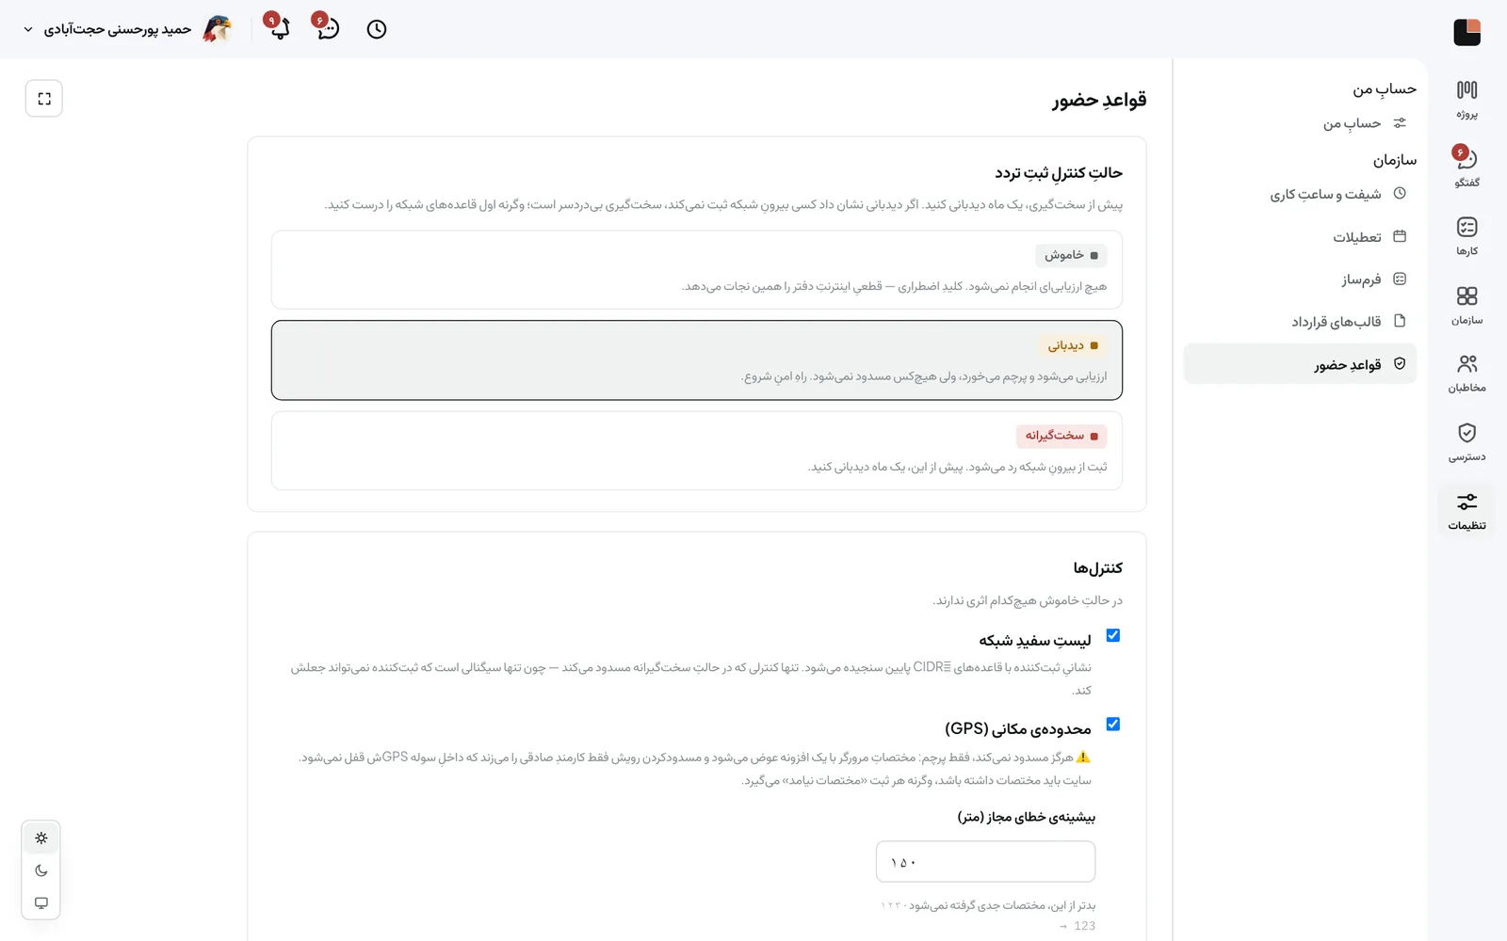Viewport: 1507px width, 941px height.
Task: Expand the user account dropdown chevron
Action: (x=28, y=29)
